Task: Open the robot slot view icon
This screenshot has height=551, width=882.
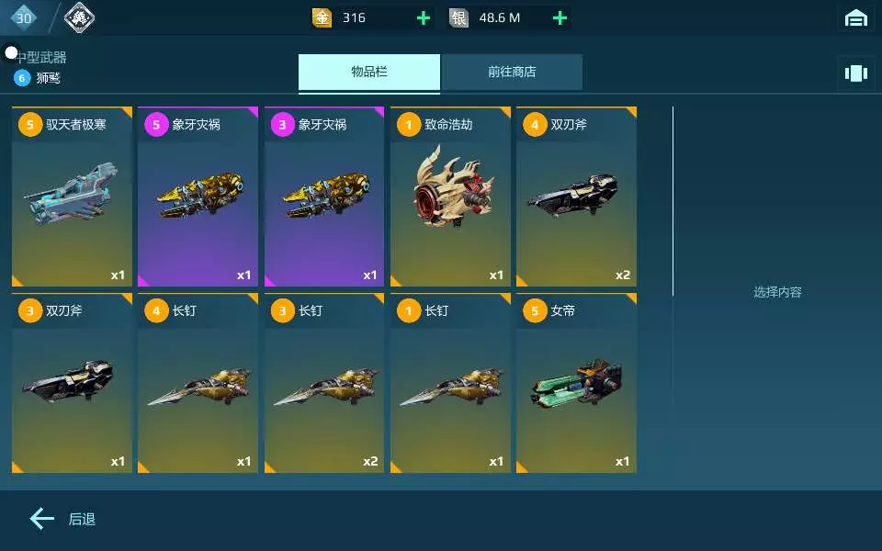Action: click(x=855, y=73)
